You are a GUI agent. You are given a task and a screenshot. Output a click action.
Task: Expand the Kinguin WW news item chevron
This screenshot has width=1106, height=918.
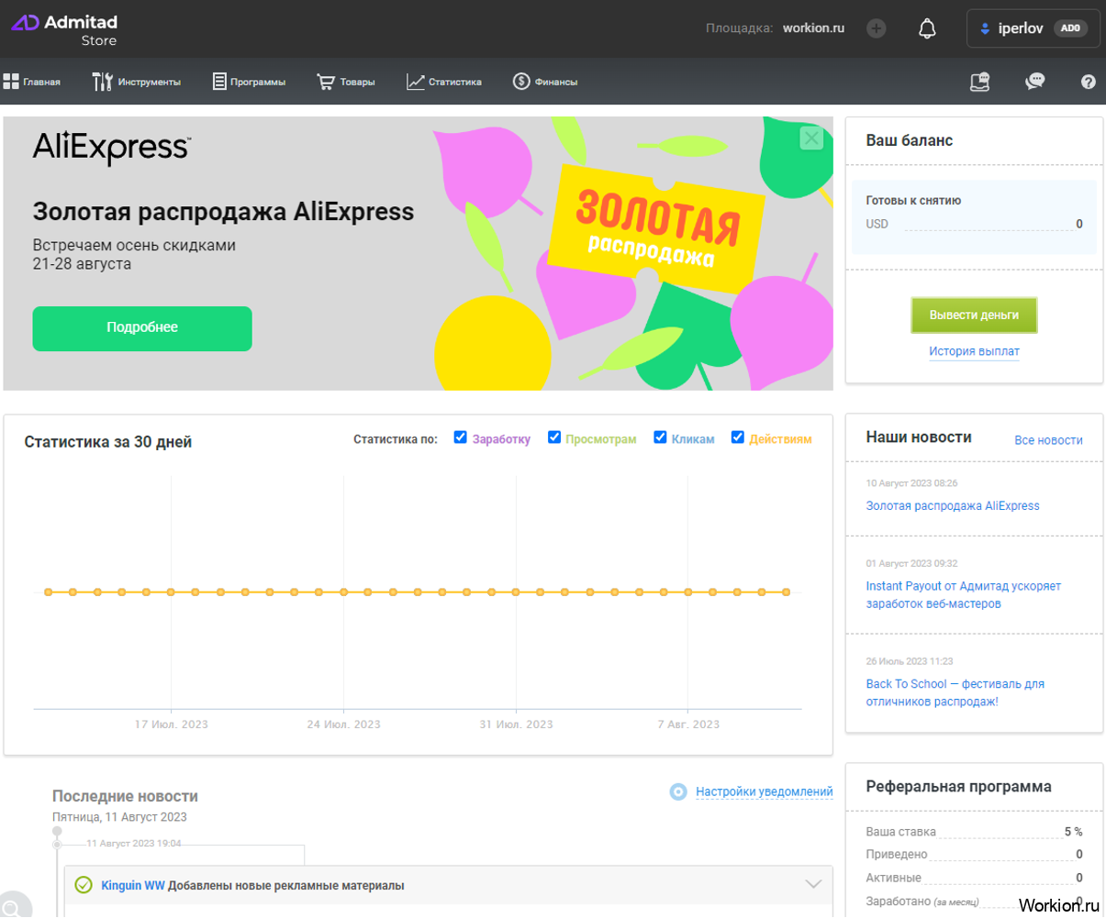[x=813, y=884]
